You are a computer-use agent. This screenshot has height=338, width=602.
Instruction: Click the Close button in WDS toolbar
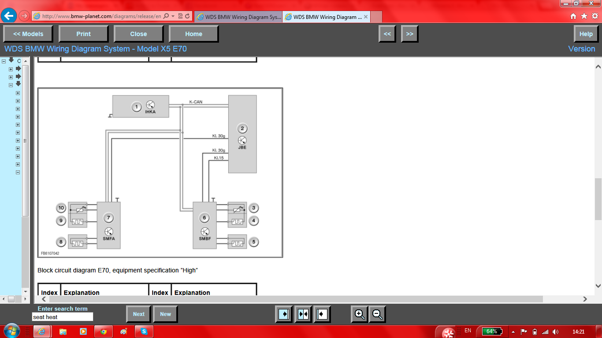(138, 34)
